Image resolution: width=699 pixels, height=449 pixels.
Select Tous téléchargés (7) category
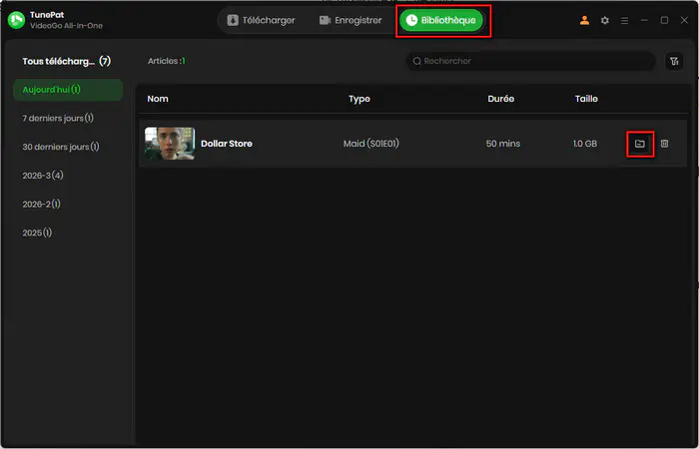point(67,61)
